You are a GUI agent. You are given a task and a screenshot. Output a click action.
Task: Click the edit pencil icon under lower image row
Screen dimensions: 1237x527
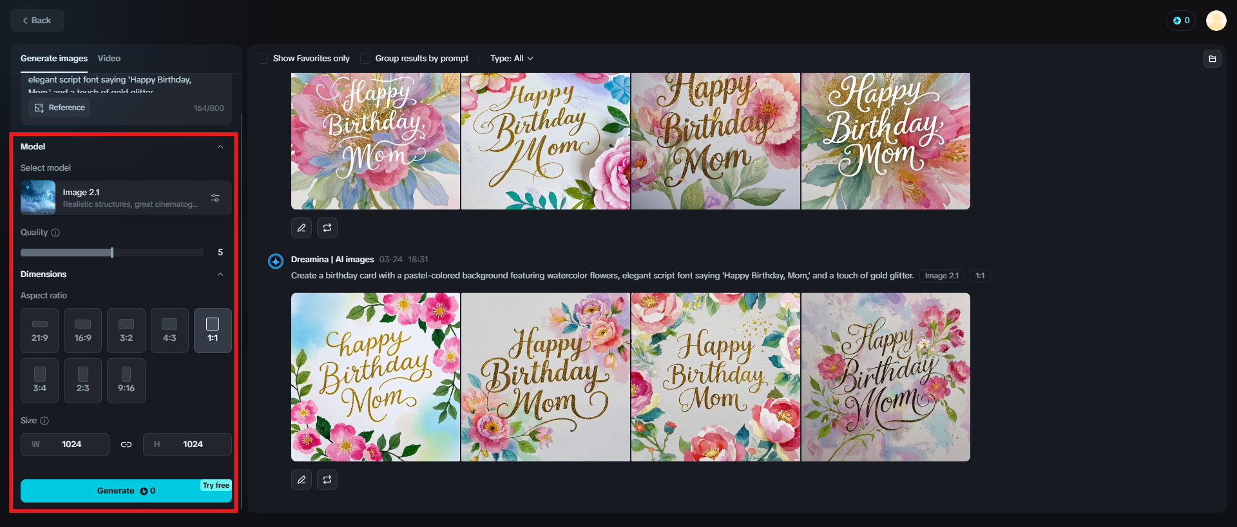(x=302, y=479)
